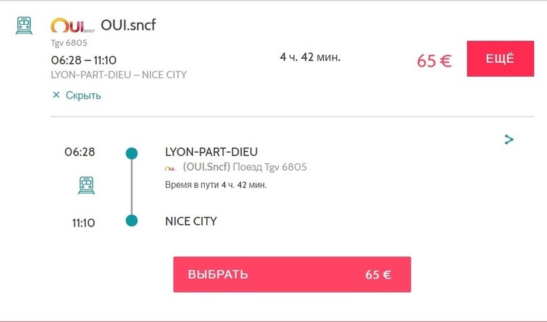Click the 4 ч. 42 мин. duration in the header
The image size is (547, 322).
click(310, 57)
